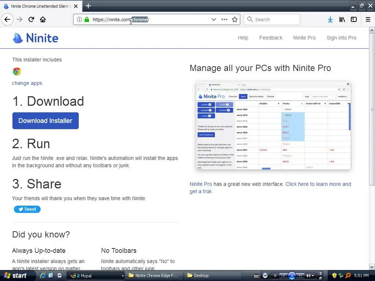Open the browser home page
The image size is (375, 281).
43,19
